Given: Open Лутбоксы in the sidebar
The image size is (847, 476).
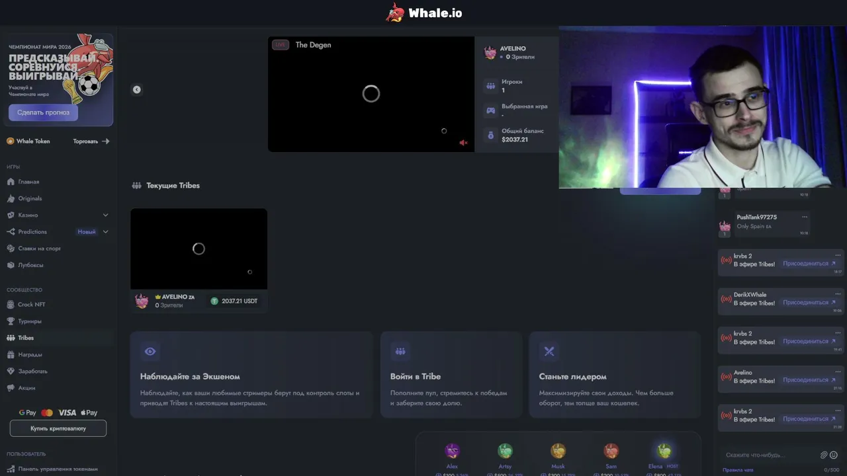Looking at the screenshot, I should 30,265.
